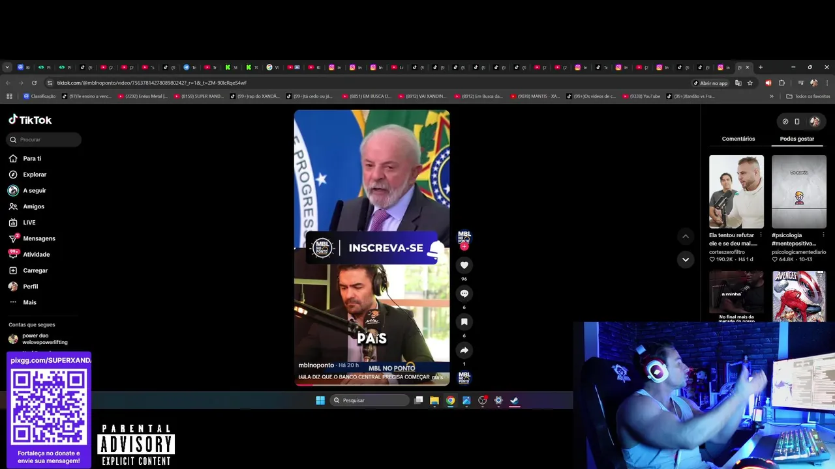Screen dimensions: 835x469
Task: Open TikTok profile avatar top right
Action: (815, 121)
